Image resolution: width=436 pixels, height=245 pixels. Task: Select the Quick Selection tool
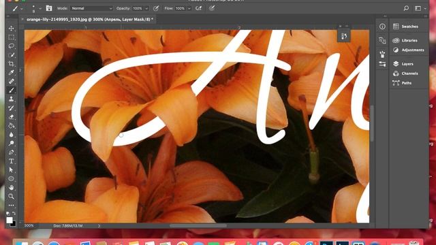coord(11,54)
